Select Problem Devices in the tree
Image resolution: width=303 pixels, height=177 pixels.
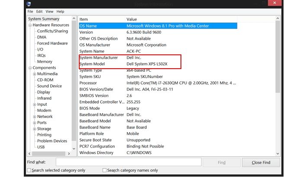pyautogui.click(x=52, y=141)
